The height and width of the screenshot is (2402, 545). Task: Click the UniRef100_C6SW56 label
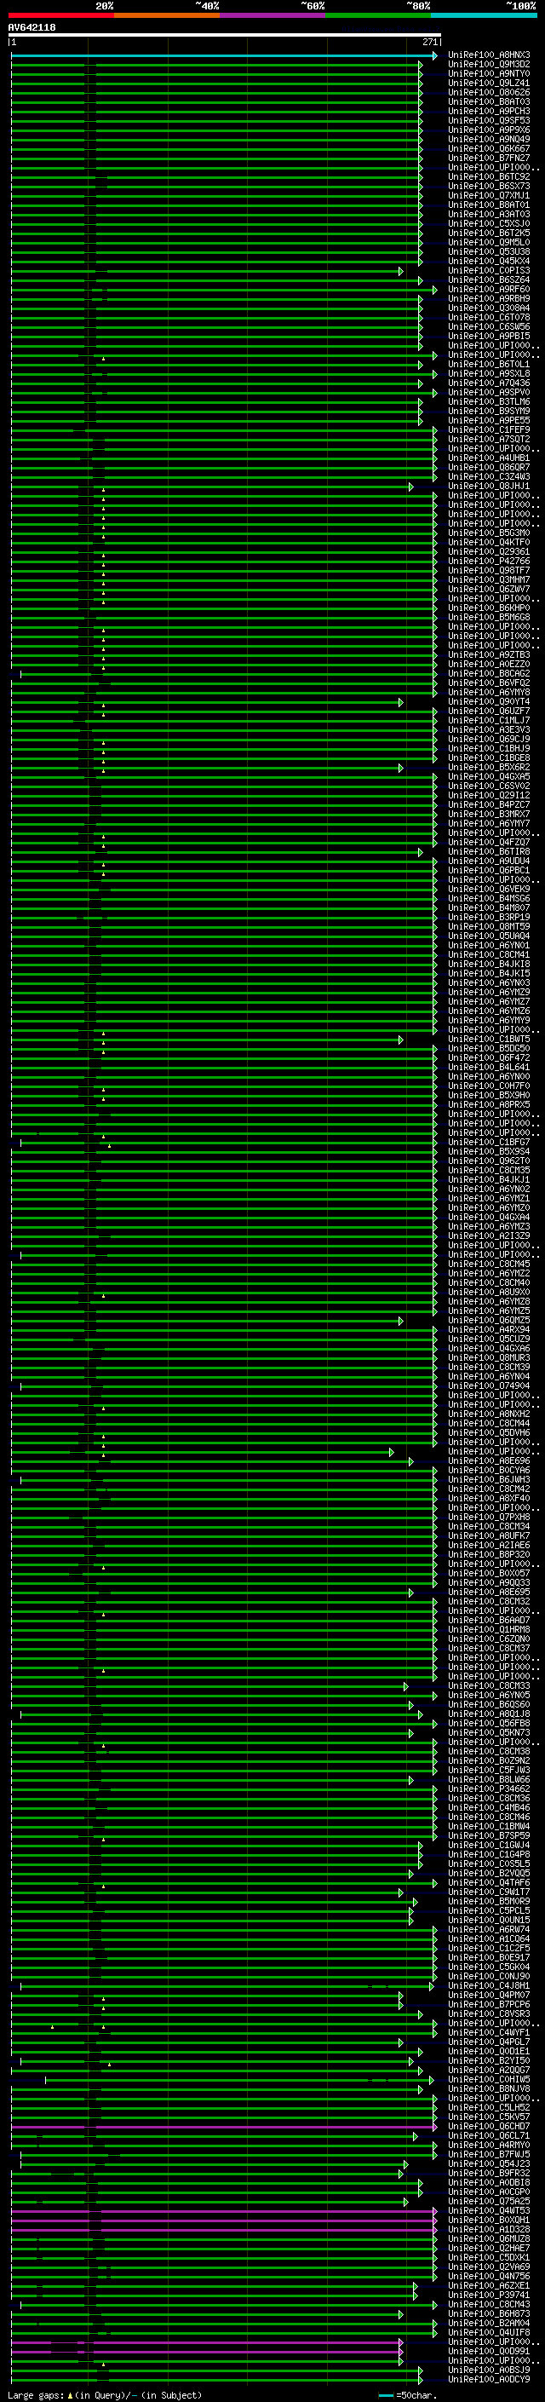click(x=489, y=326)
